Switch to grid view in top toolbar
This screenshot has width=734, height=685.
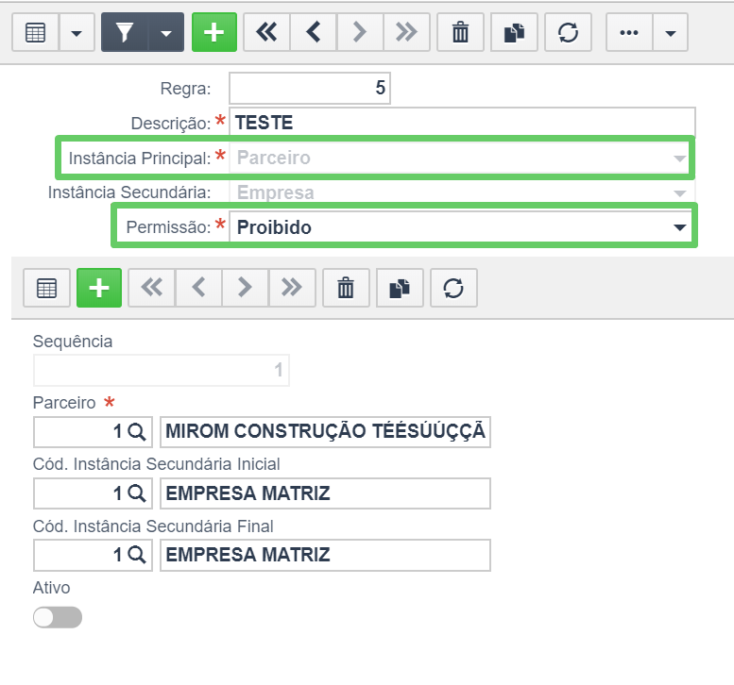(36, 32)
